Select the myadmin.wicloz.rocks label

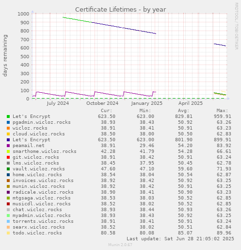coord(42,216)
